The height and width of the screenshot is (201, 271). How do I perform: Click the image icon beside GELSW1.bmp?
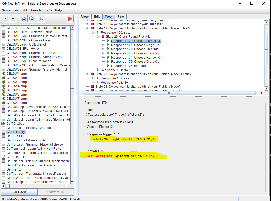(3, 74)
